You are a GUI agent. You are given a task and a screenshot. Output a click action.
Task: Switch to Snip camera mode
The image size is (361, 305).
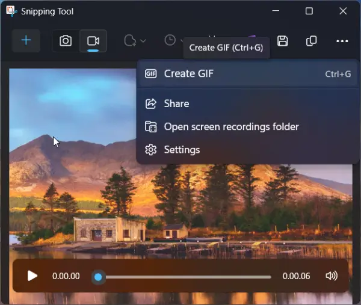[66, 41]
